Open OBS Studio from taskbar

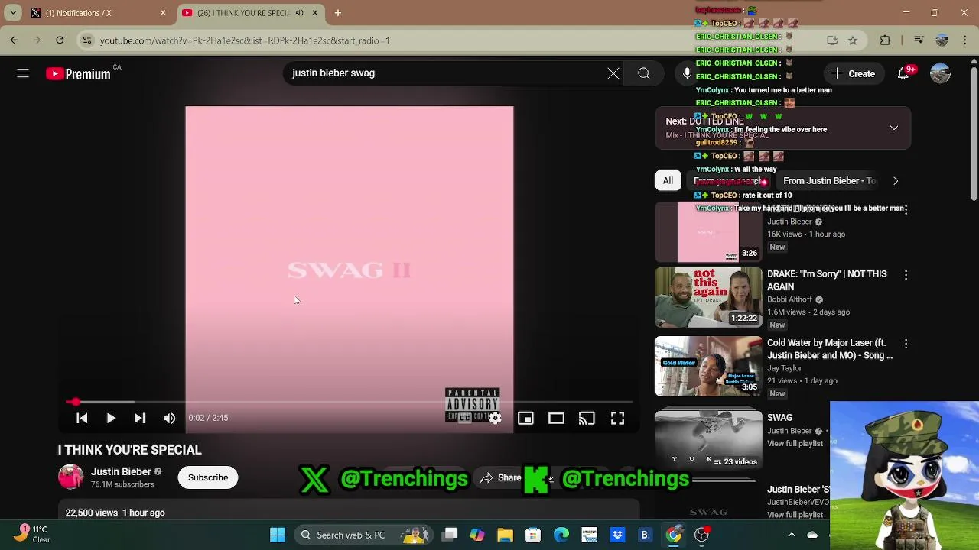[x=701, y=535]
